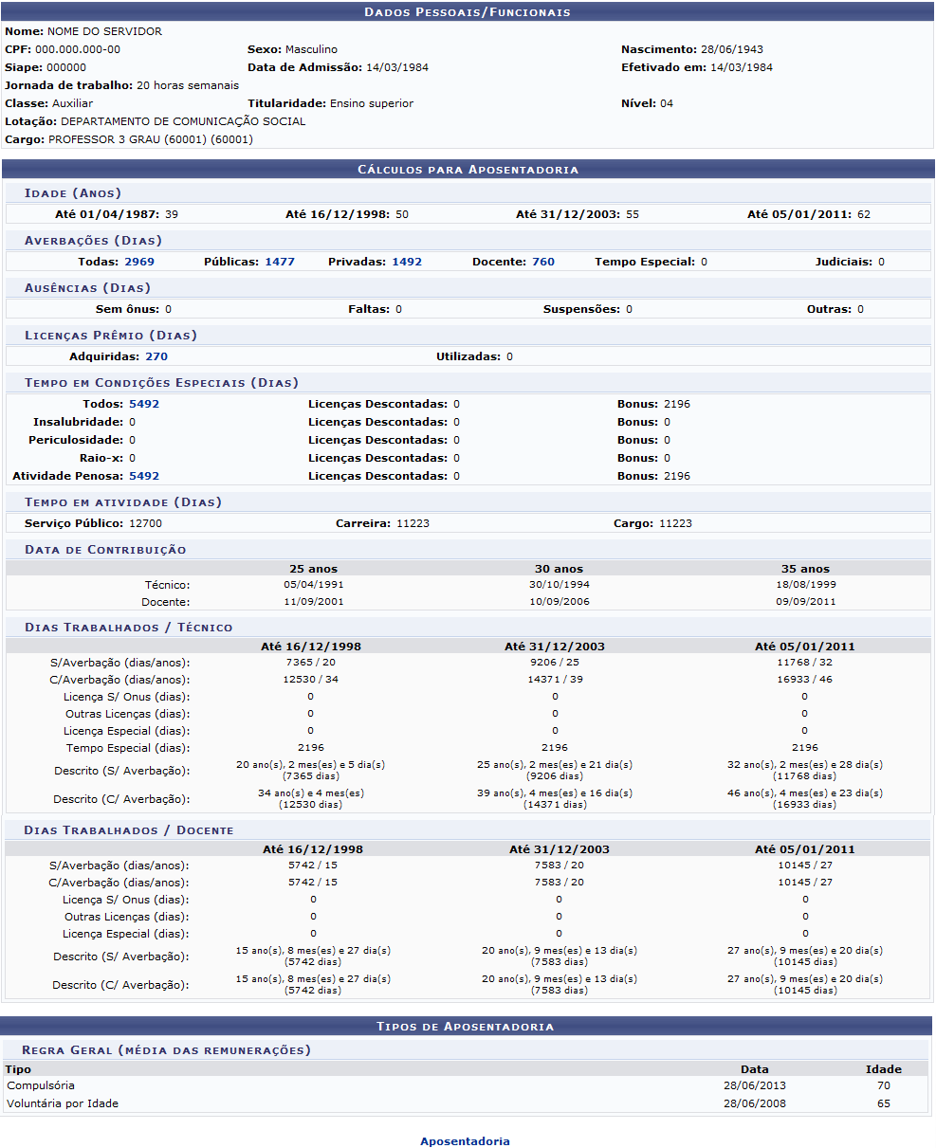Screen dimensions: 936x1148
Task: Open Públicas averbações value 1477
Action: pyautogui.click(x=280, y=262)
